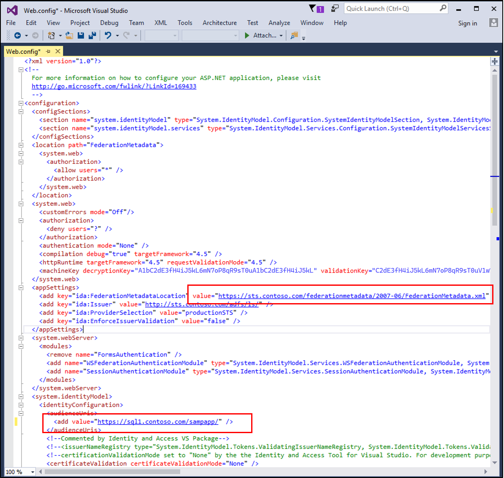This screenshot has width=504, height=478.
Task: Open the toolbar overflow options arrow
Action: (x=304, y=38)
